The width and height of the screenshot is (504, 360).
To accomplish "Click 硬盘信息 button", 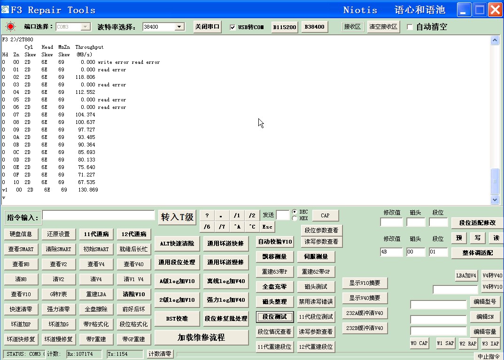I will click(x=21, y=234).
